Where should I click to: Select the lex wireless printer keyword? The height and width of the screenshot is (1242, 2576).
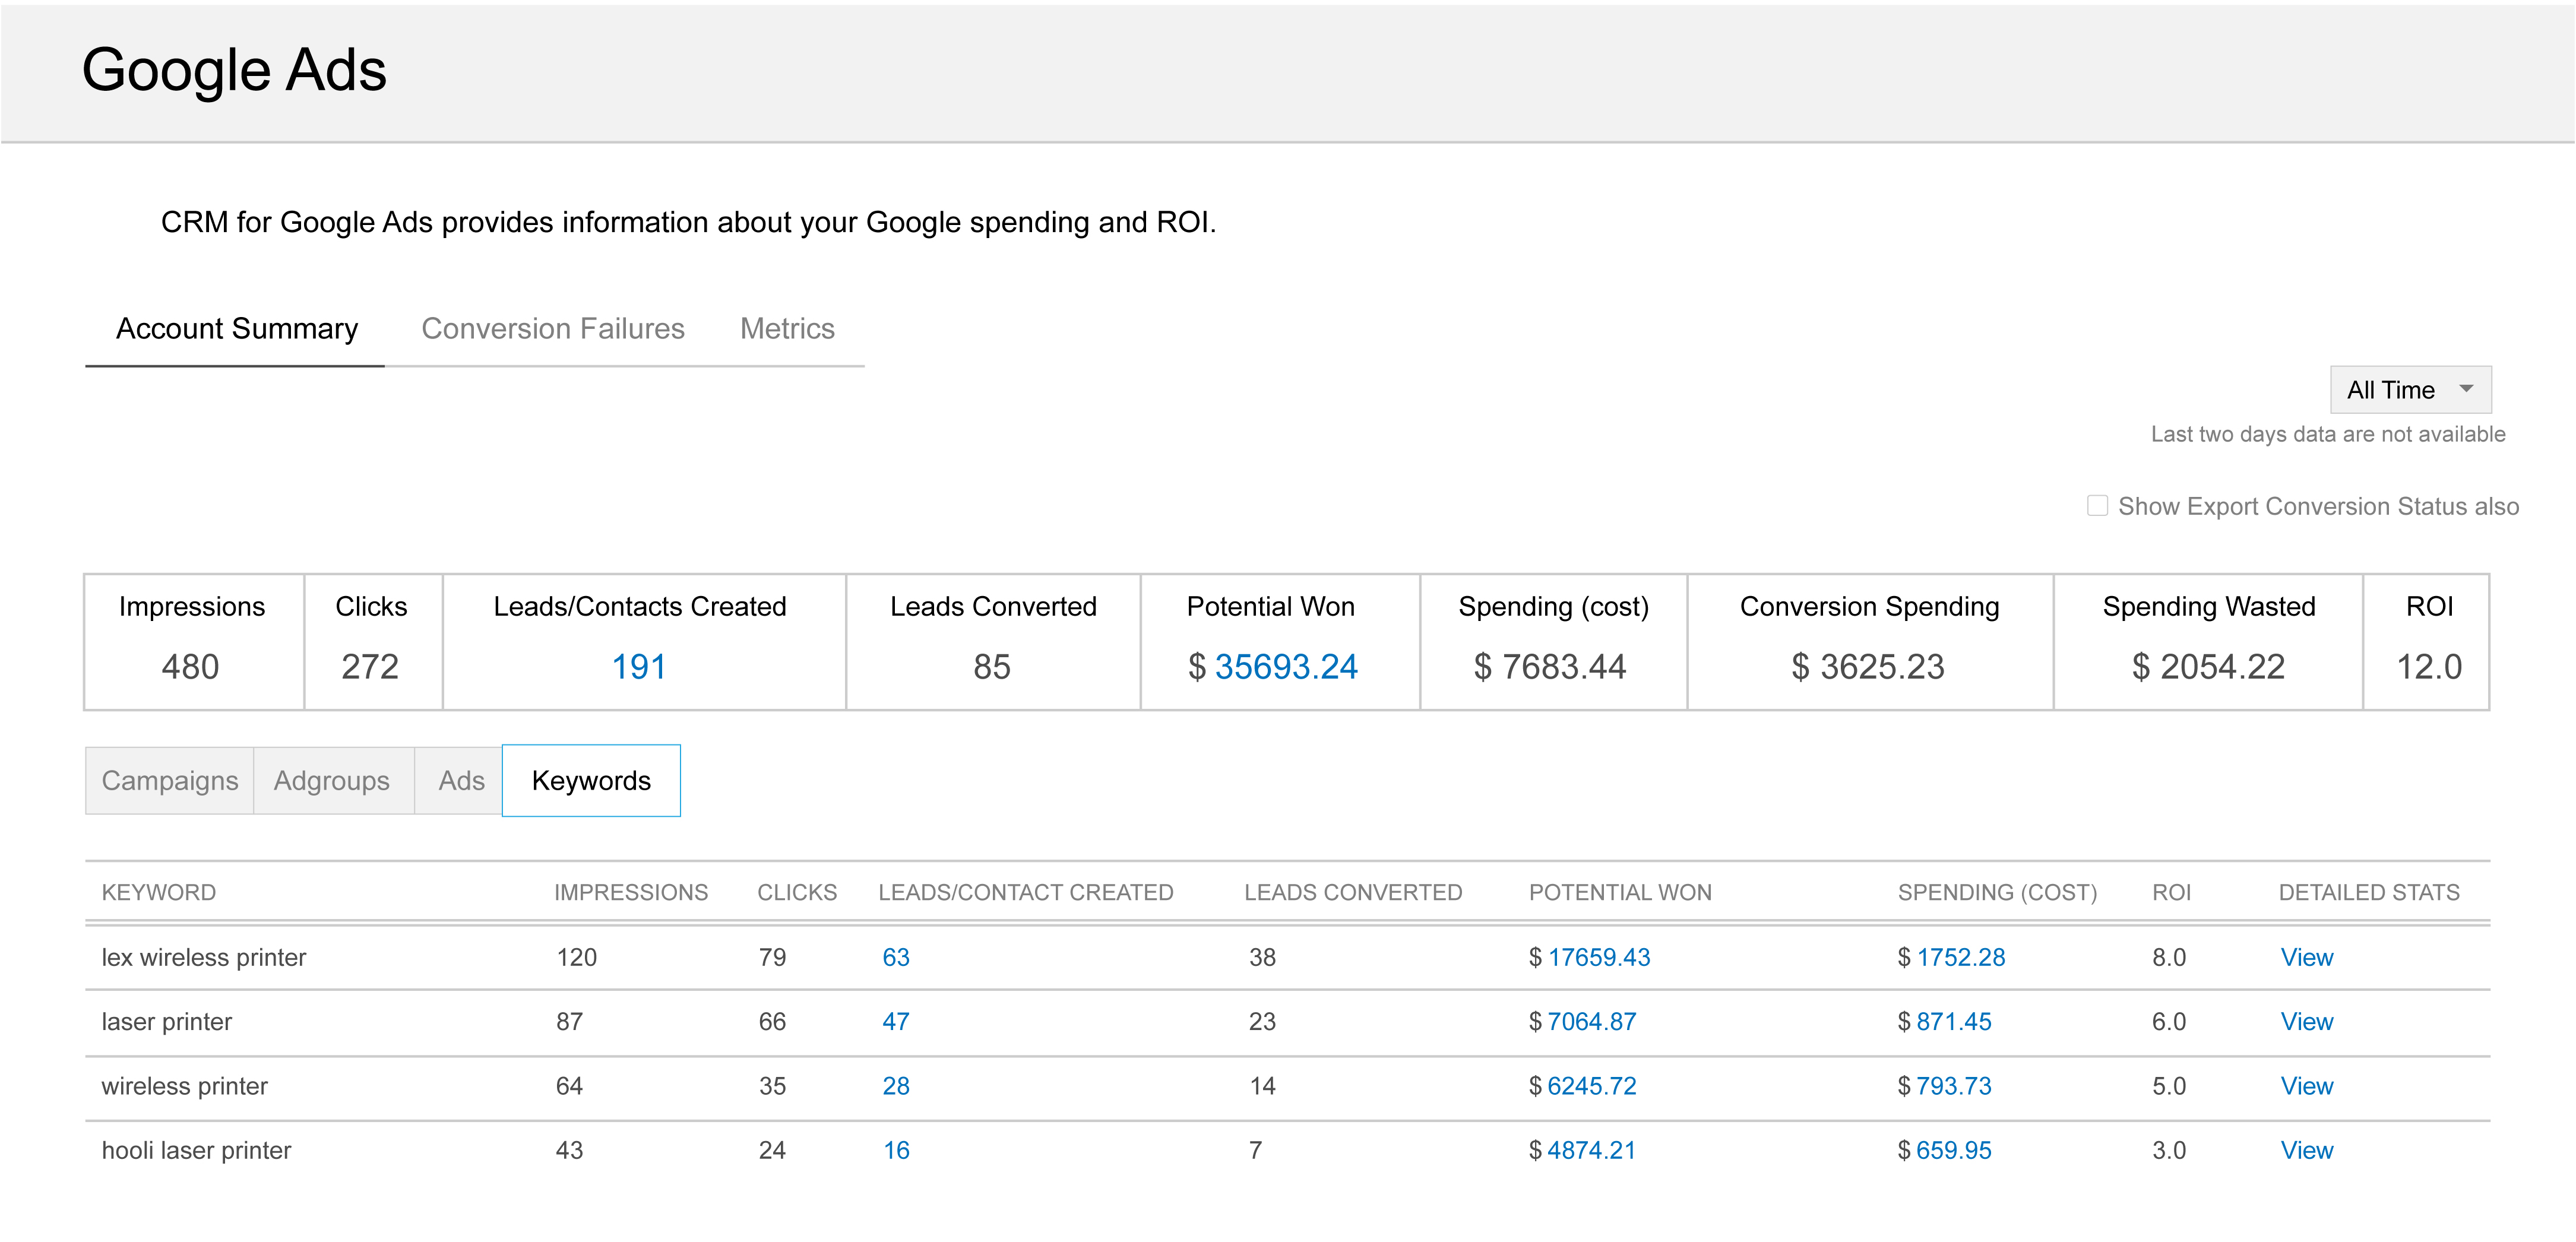[204, 958]
